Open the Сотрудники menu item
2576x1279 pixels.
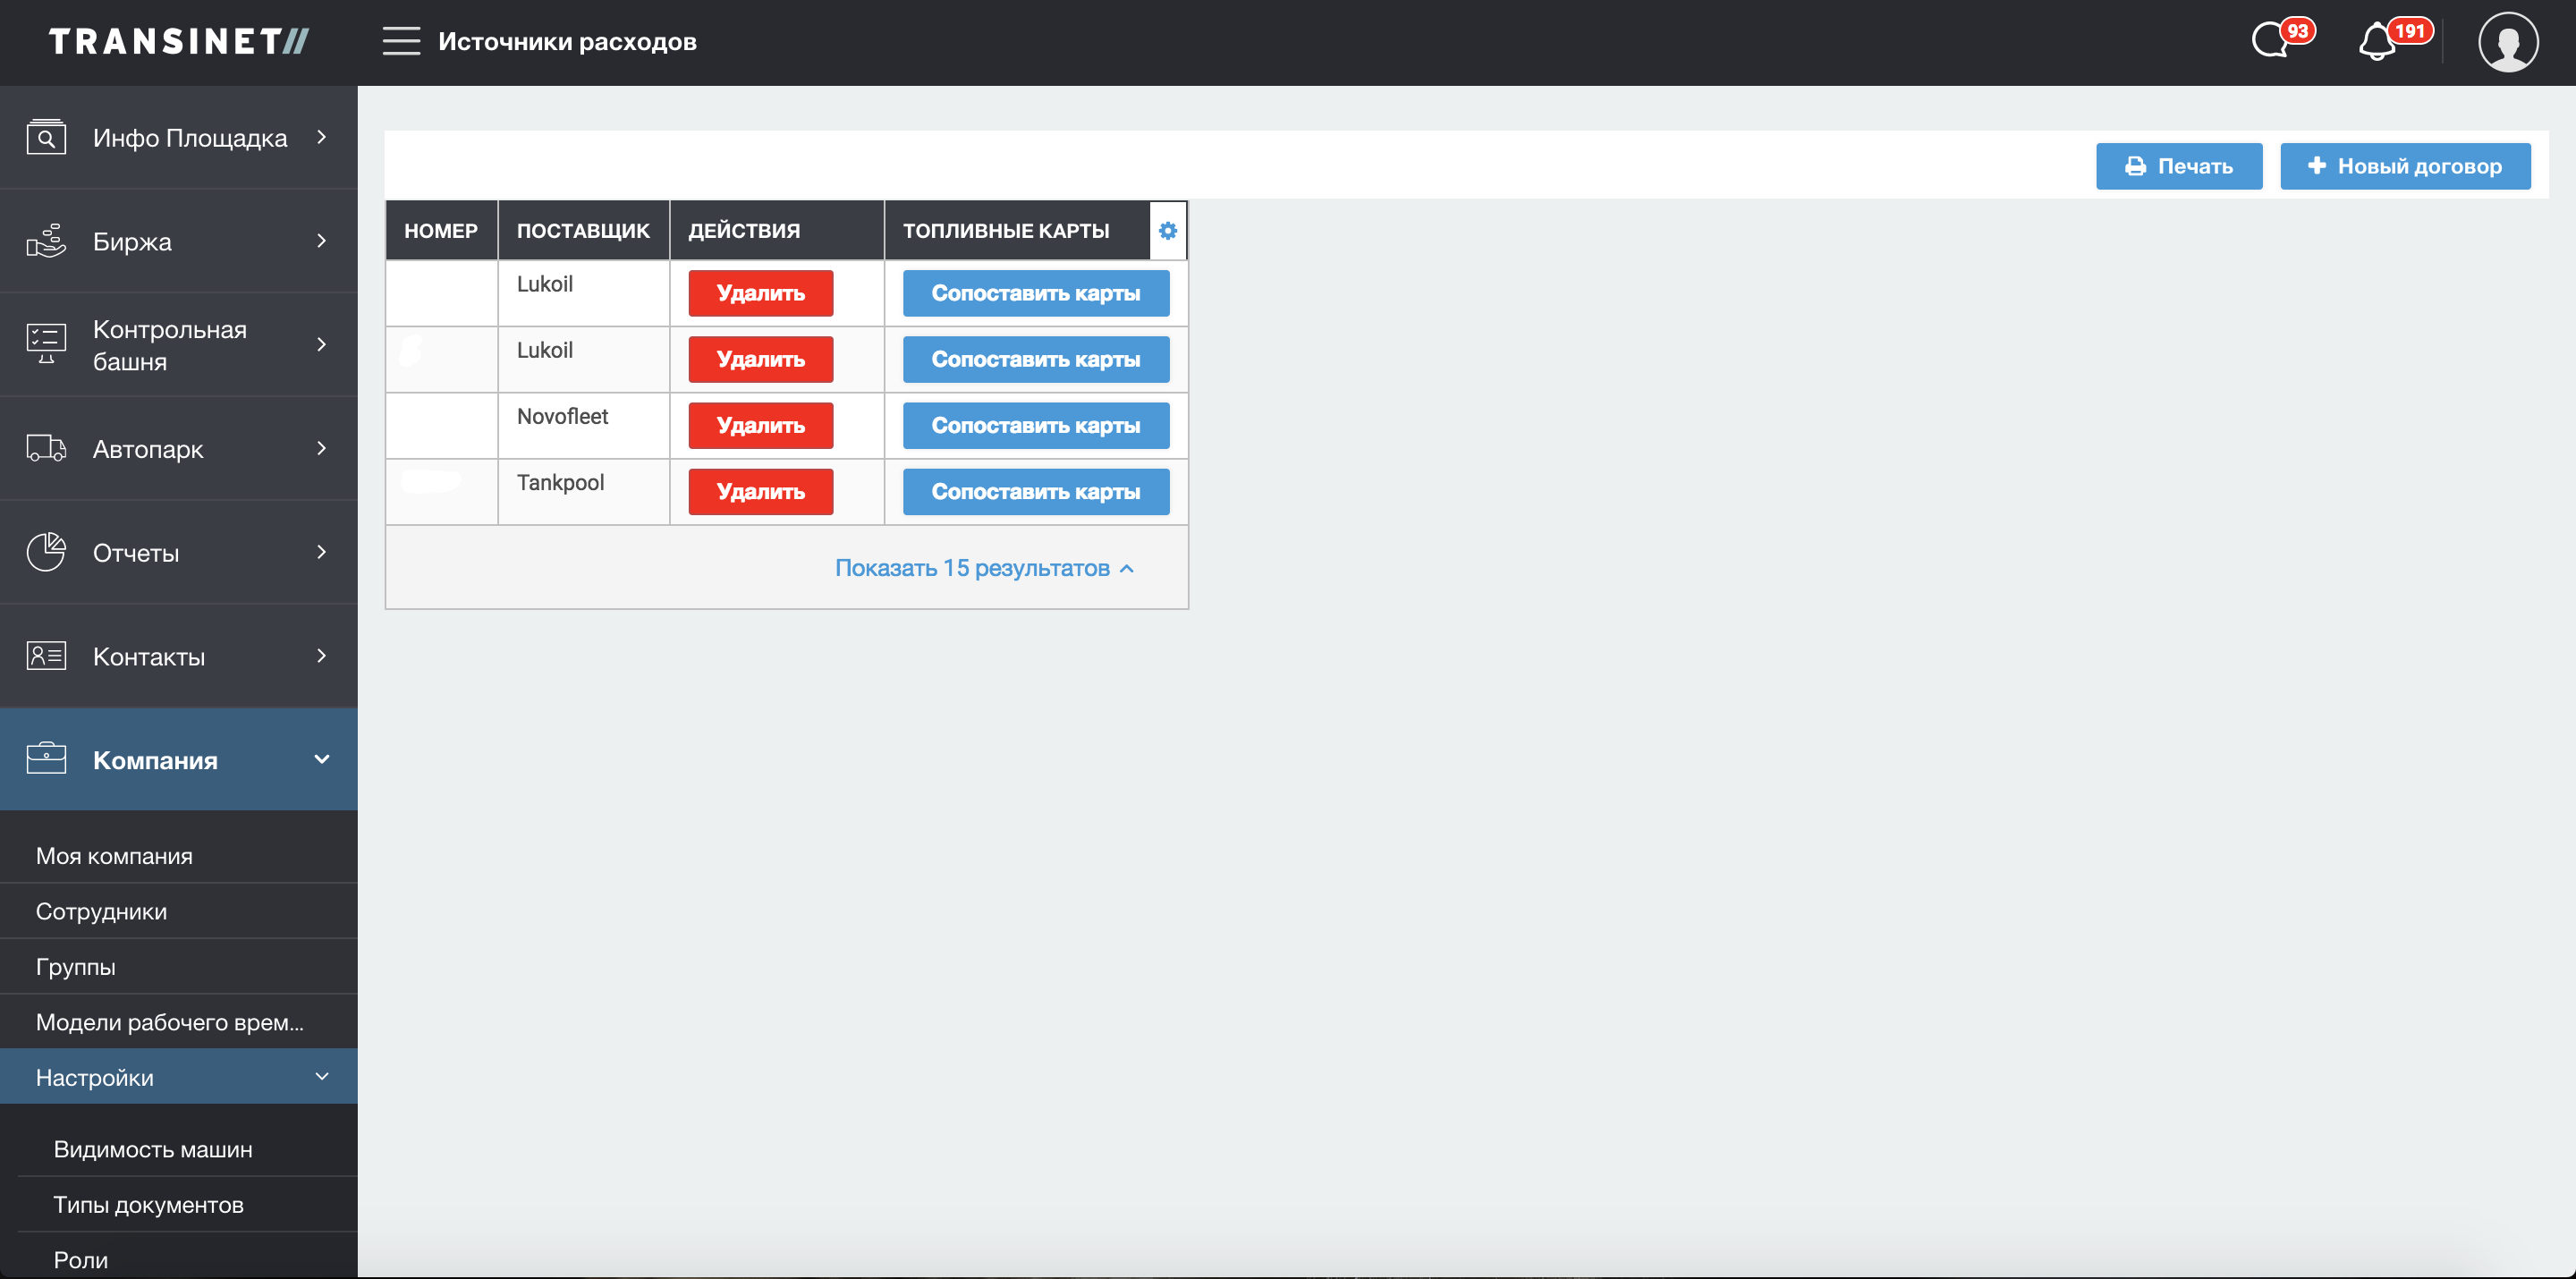pyautogui.click(x=101, y=911)
